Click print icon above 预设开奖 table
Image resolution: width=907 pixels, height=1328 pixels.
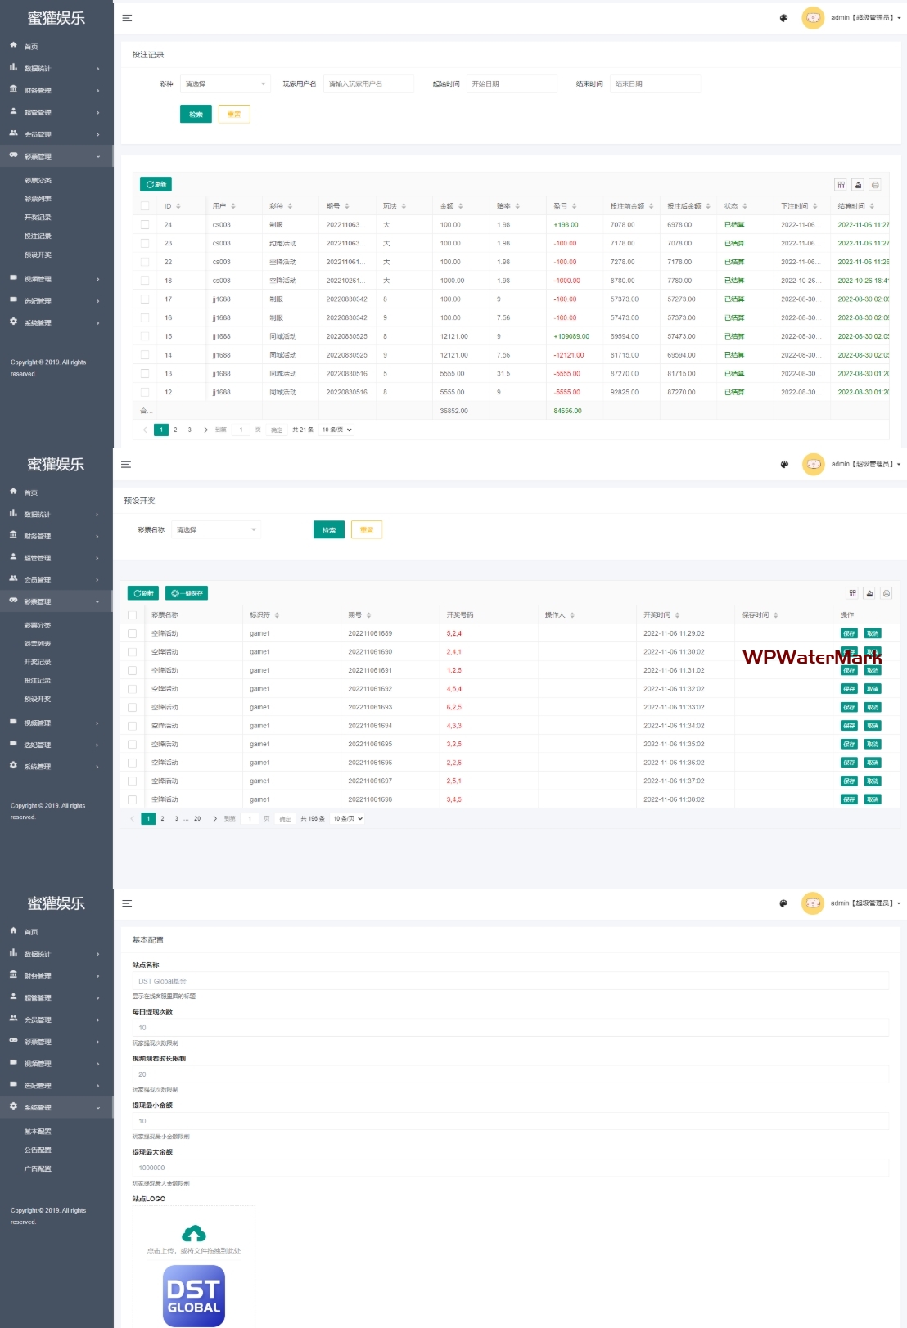(887, 593)
